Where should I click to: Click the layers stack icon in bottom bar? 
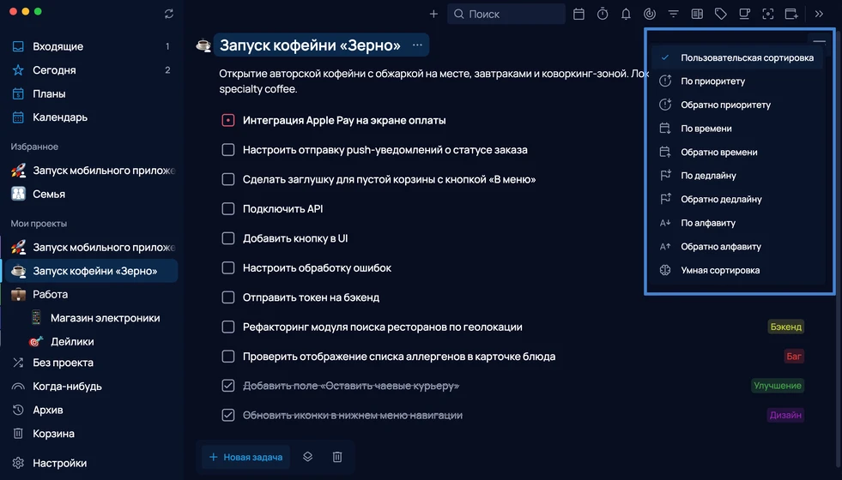pos(307,457)
